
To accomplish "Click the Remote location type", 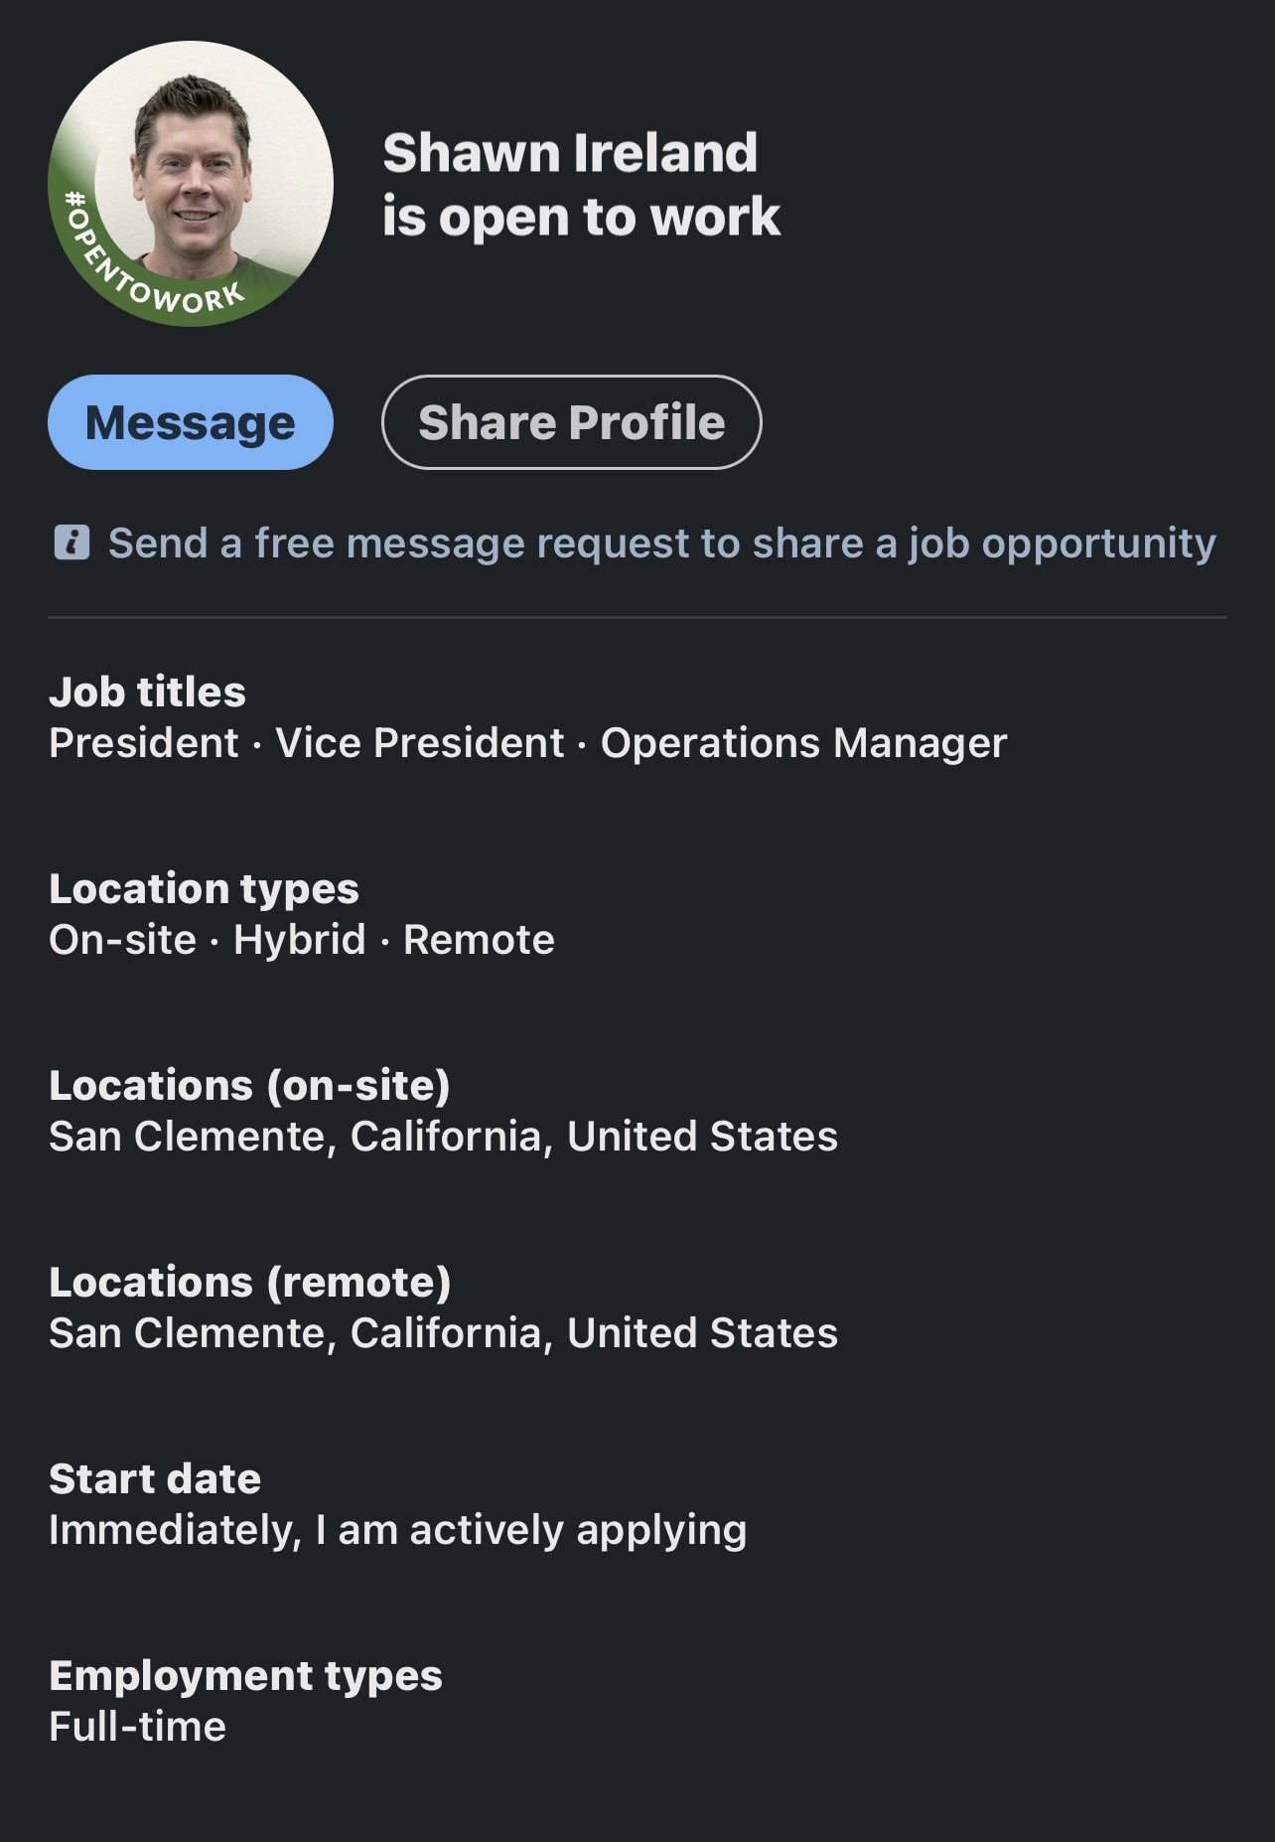I will (x=479, y=940).
